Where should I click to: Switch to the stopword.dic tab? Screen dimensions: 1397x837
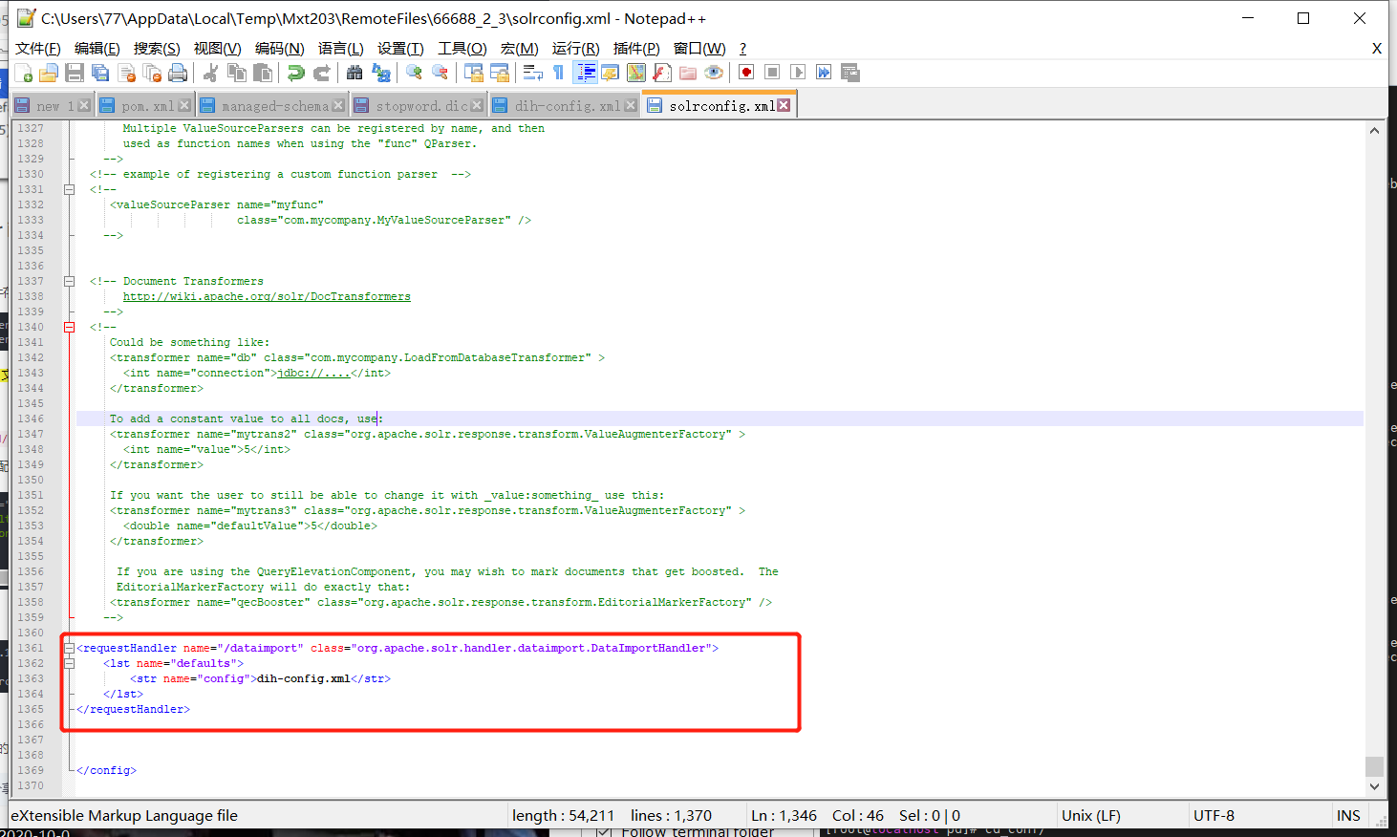coord(421,106)
